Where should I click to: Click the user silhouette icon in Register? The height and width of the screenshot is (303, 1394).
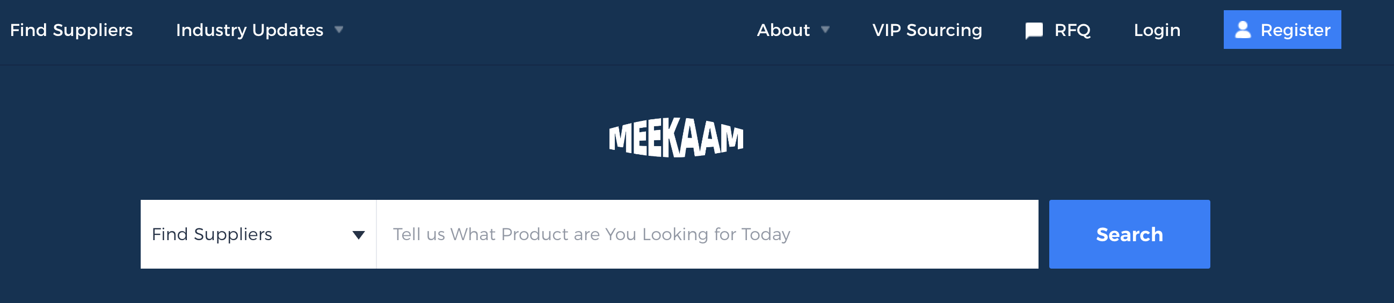click(x=1243, y=30)
